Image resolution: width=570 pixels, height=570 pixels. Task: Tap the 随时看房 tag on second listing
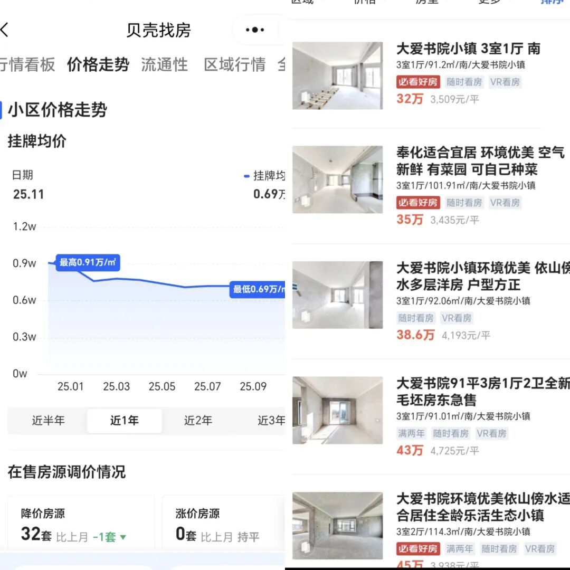[464, 203]
